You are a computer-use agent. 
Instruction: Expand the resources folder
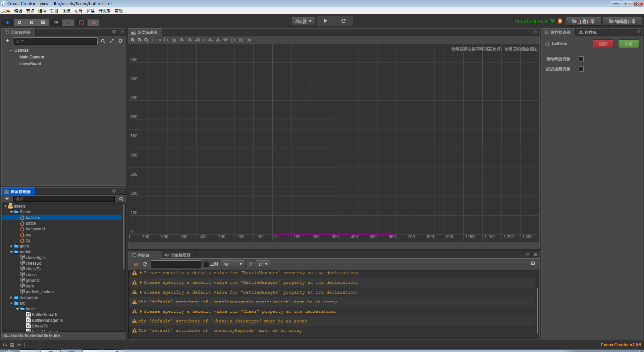pos(11,298)
